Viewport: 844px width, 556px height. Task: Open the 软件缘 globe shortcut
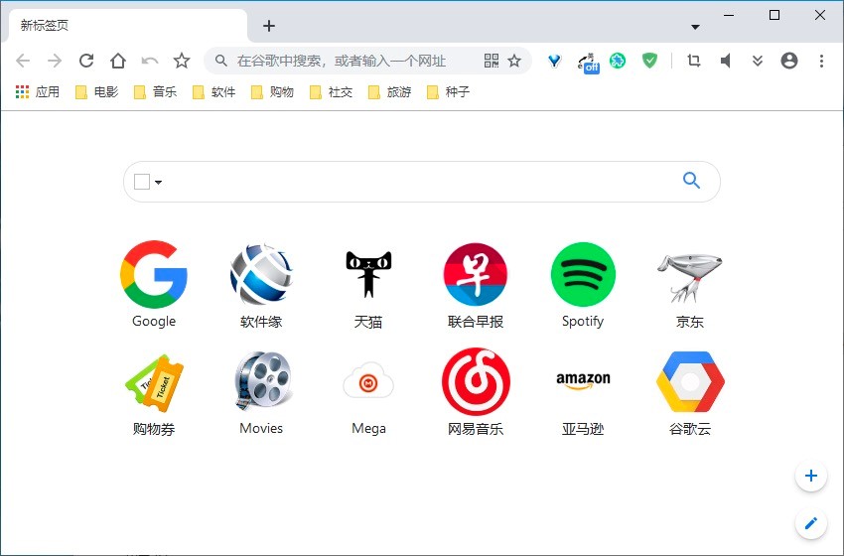[x=261, y=284]
